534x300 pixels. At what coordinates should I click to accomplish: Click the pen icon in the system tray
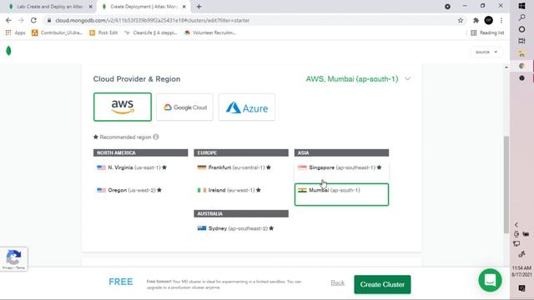[x=521, y=254]
